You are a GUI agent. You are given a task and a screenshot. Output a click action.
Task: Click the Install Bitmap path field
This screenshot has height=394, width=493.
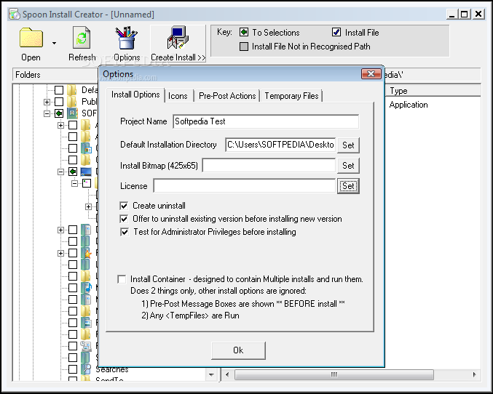(269, 166)
